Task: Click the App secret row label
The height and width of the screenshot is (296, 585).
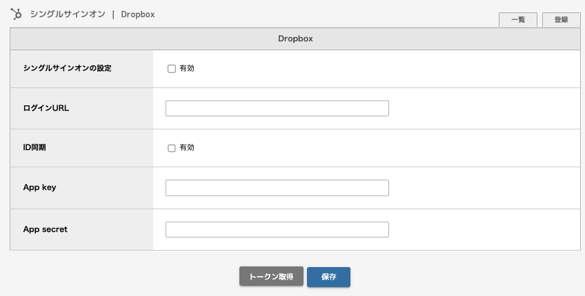Action: click(x=45, y=229)
